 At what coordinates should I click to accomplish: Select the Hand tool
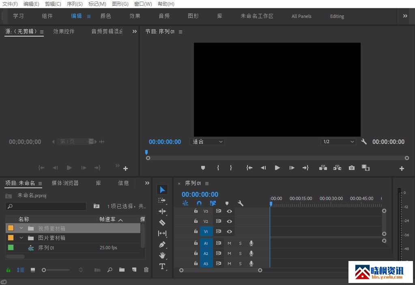coord(162,255)
